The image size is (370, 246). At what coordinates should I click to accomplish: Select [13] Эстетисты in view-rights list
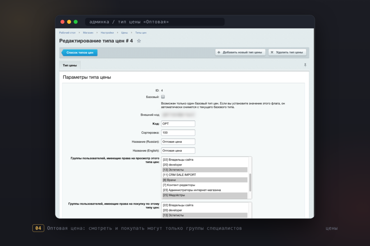(205, 170)
